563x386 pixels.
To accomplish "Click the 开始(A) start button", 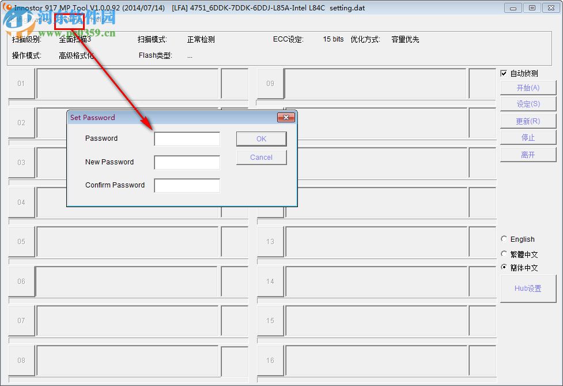I will point(528,87).
